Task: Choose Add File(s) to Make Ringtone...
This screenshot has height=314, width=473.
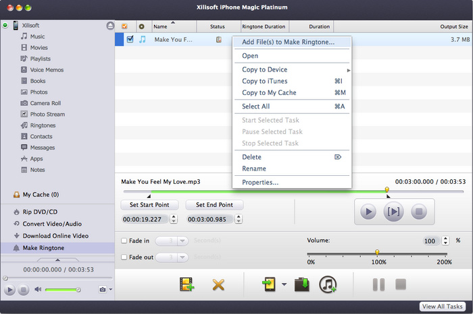Action: (x=291, y=42)
